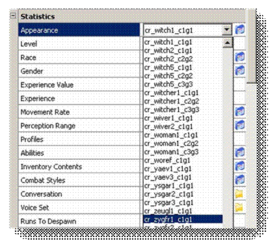Image resolution: width=279 pixels, height=250 pixels.
Task: Click the dropdown list's scroll up arrow
Action: click(228, 42)
